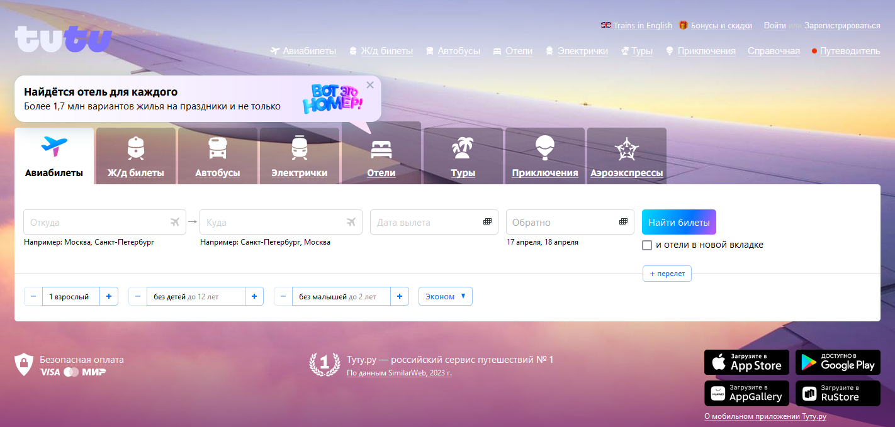Open calendar icon in departure date field

pos(487,222)
